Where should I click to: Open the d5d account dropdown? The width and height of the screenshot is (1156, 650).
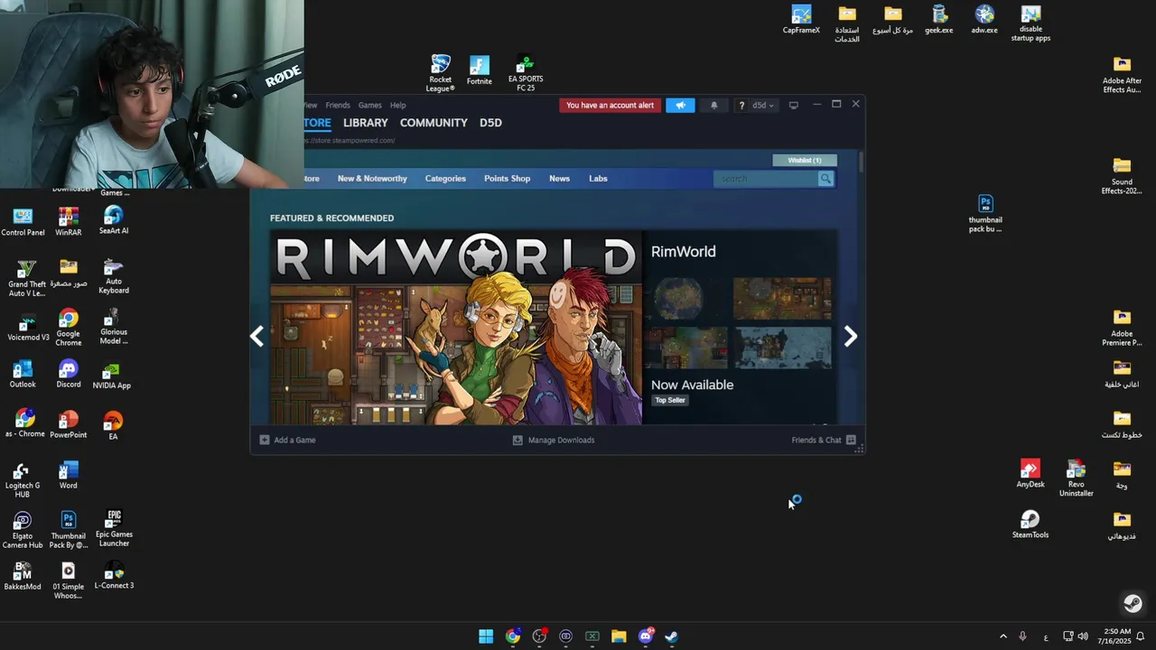(763, 105)
